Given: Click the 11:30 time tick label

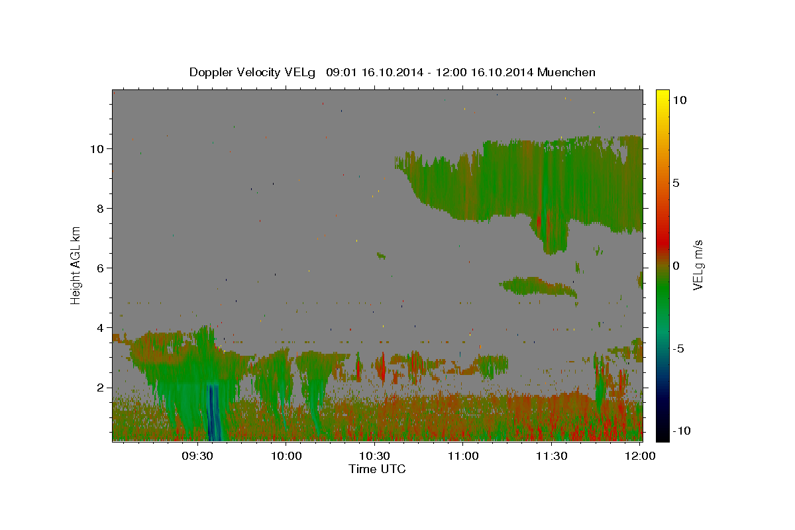Looking at the screenshot, I should (x=551, y=456).
